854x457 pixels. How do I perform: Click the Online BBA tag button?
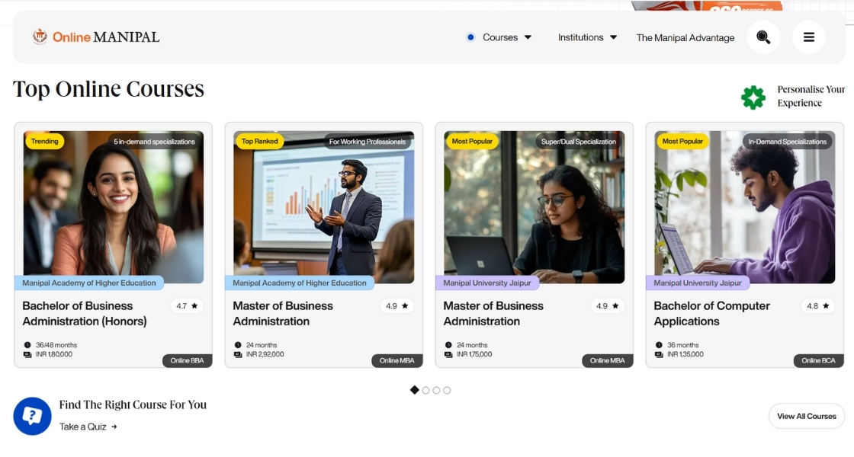[187, 361]
